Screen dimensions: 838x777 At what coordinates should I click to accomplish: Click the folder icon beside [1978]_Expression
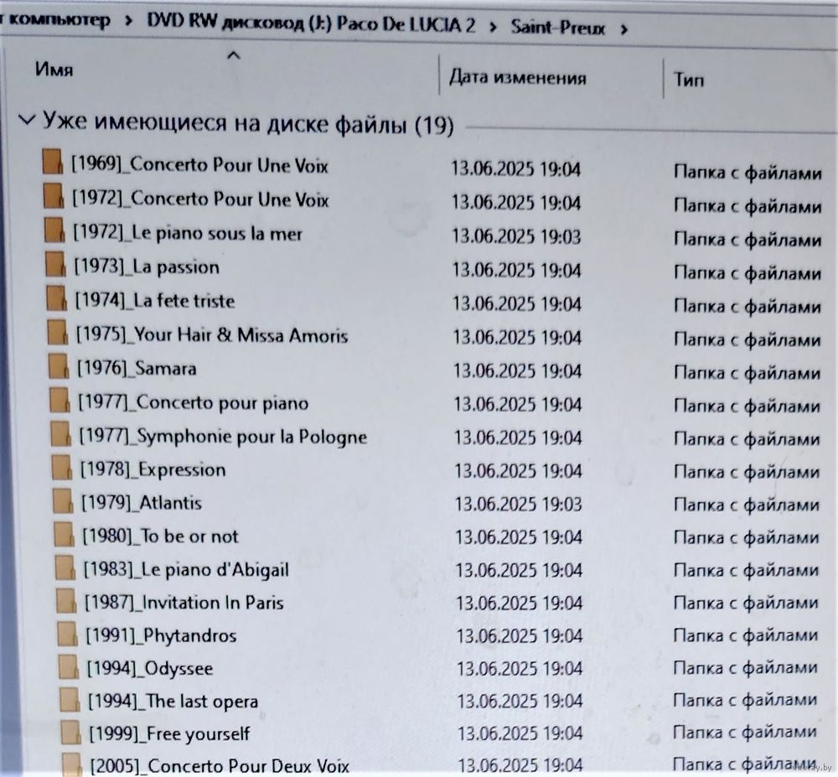[x=62, y=468]
